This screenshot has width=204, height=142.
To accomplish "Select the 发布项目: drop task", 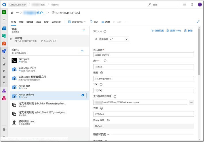I will pyautogui.click(x=50, y=122).
